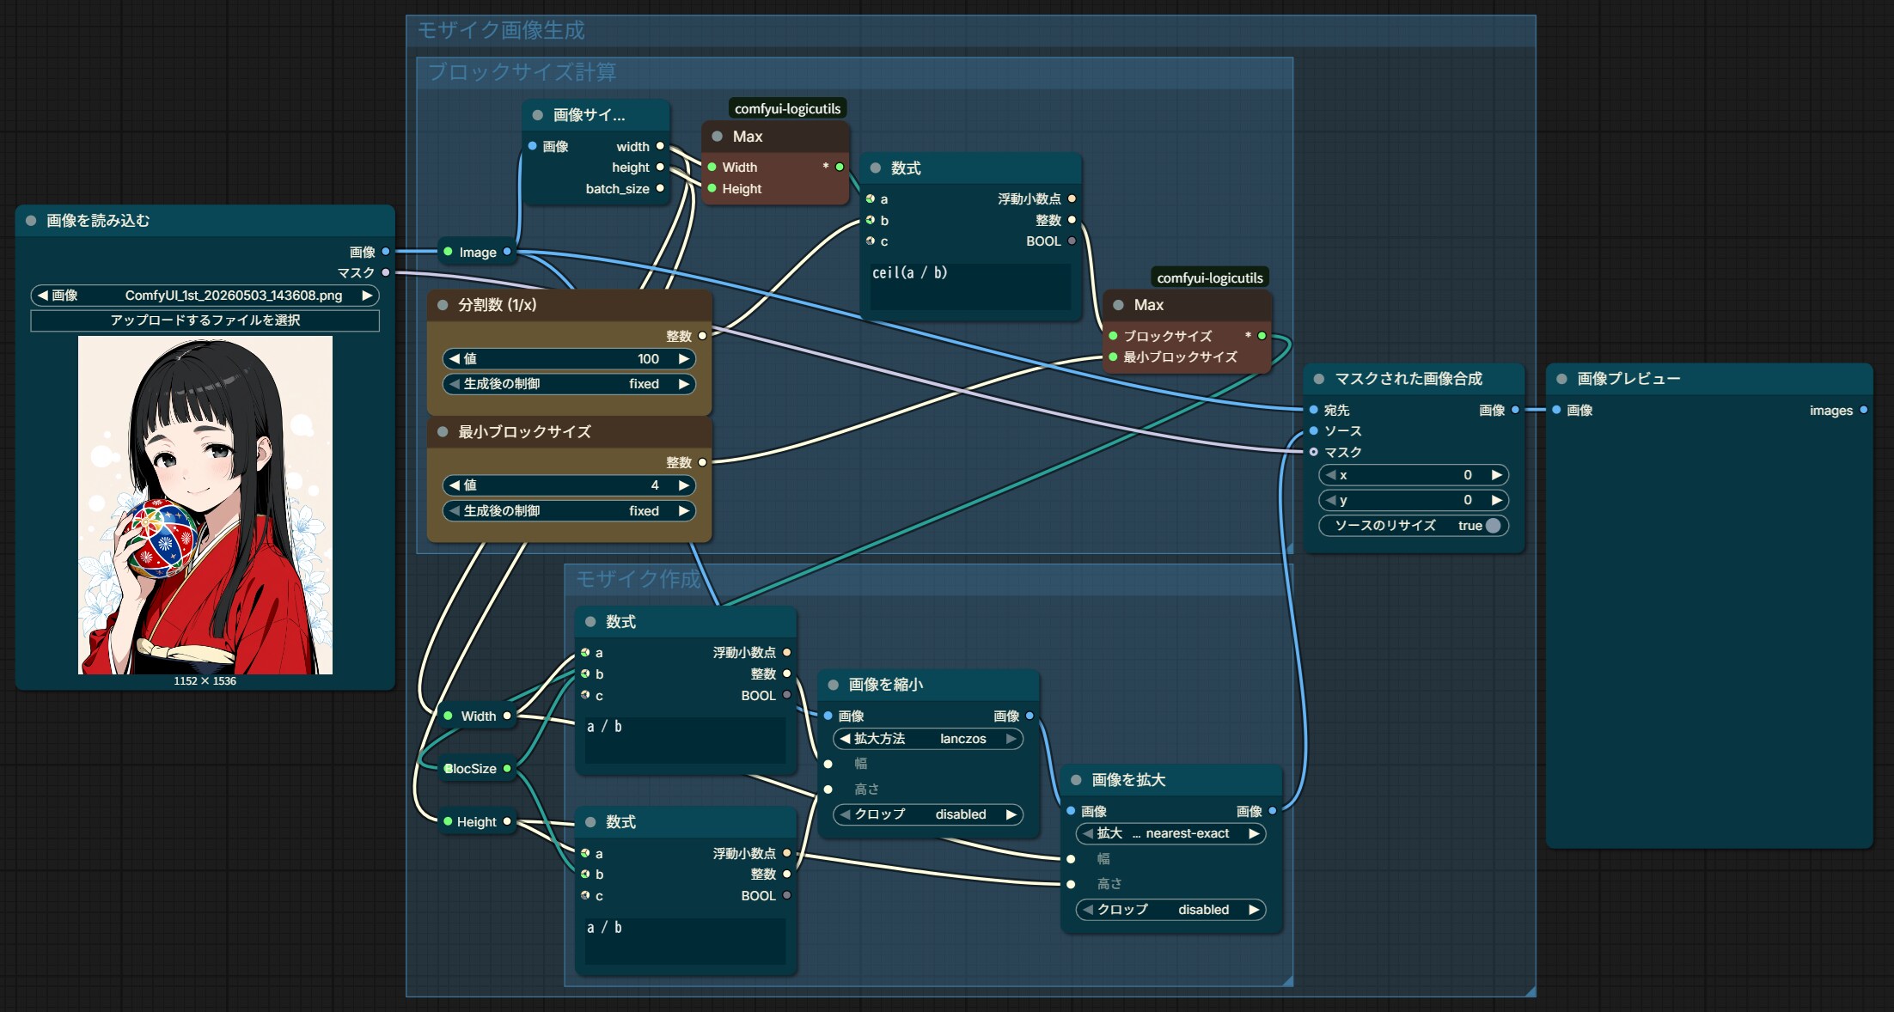Select the ブロックサイズ計算 group title
The height and width of the screenshot is (1012, 1894).
tap(522, 72)
